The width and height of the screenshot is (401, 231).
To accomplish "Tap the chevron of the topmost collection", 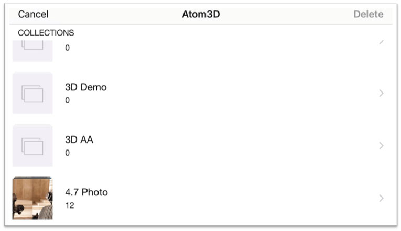I will (381, 42).
